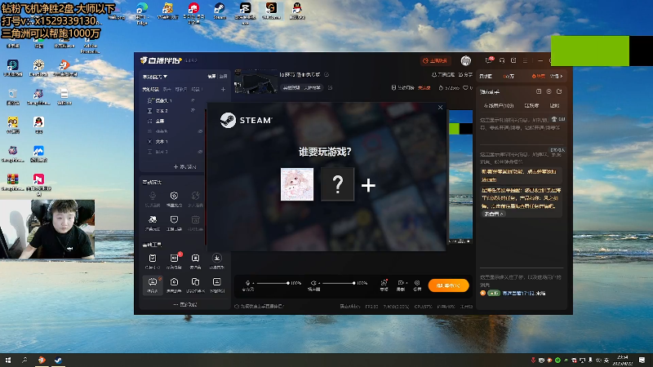The image size is (653, 367).
Task: Choose the question mark Steam profile
Action: 337,184
